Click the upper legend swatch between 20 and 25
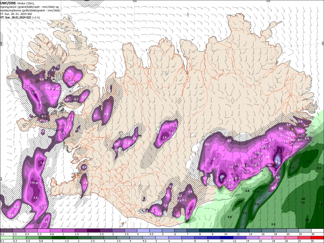The width and height of the screenshot is (324, 243). [x=292, y=231]
